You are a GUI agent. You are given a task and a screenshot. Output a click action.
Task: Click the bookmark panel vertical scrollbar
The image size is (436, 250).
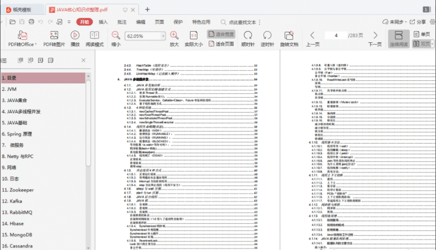point(88,123)
